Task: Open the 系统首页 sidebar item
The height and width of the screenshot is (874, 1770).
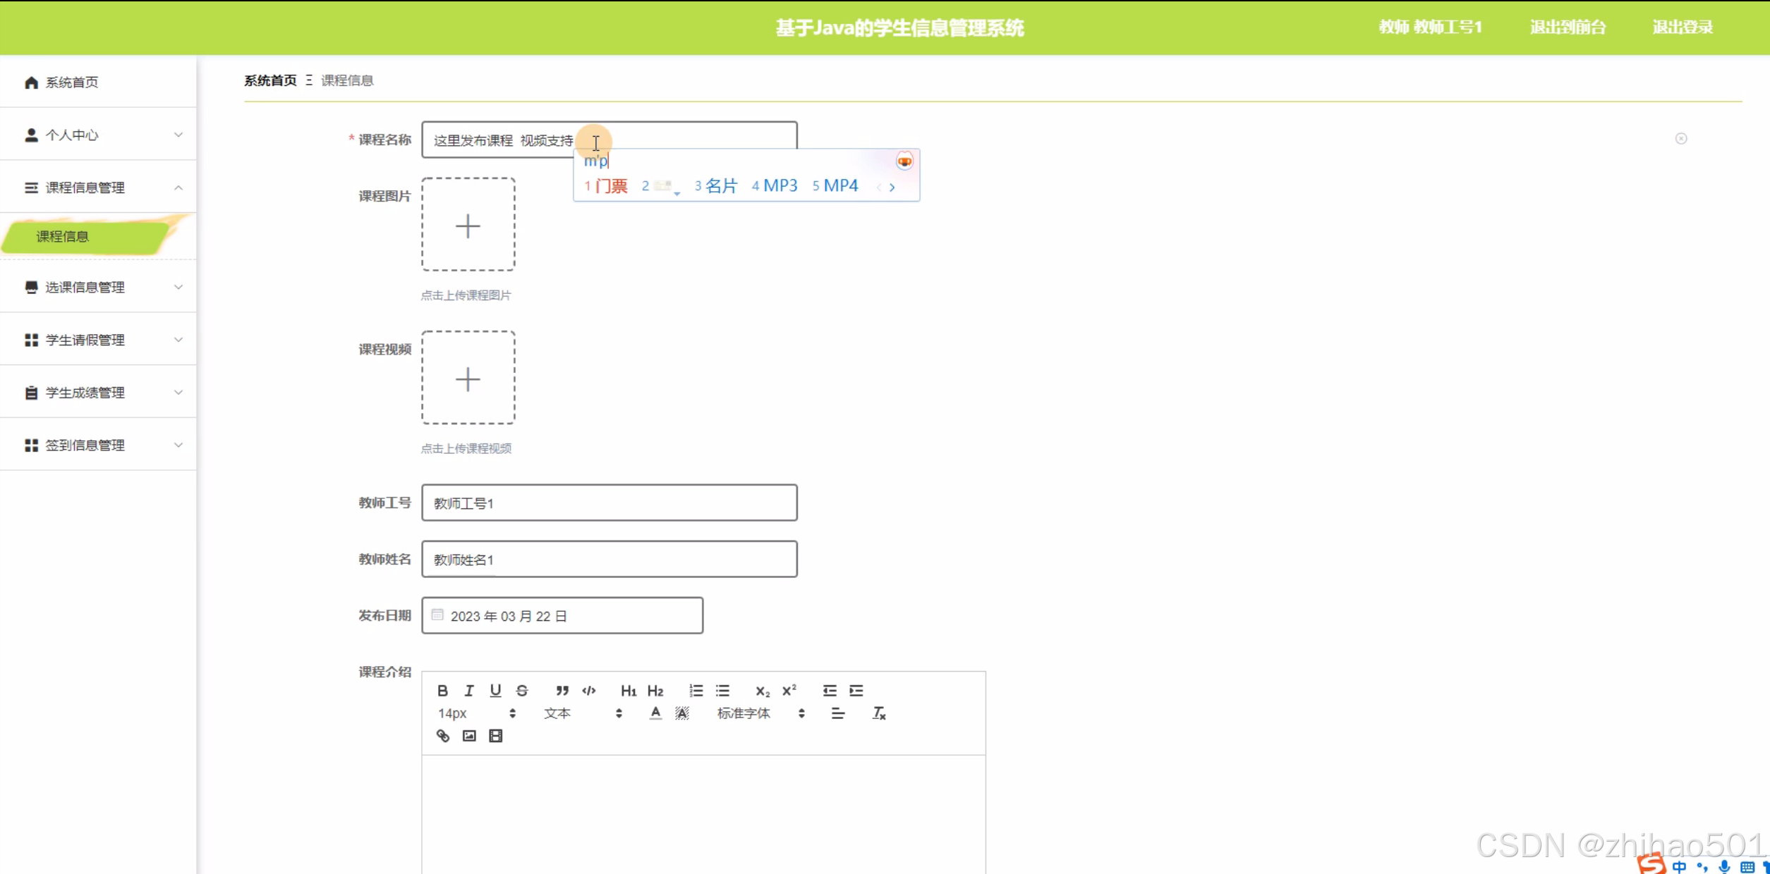Action: click(x=72, y=82)
